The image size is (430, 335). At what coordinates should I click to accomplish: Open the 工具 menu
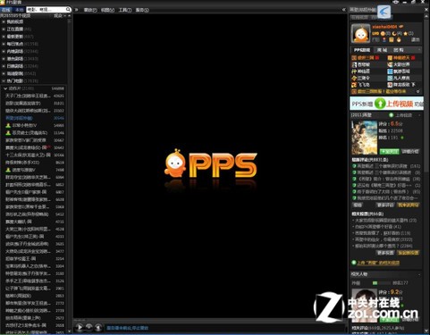125,10
